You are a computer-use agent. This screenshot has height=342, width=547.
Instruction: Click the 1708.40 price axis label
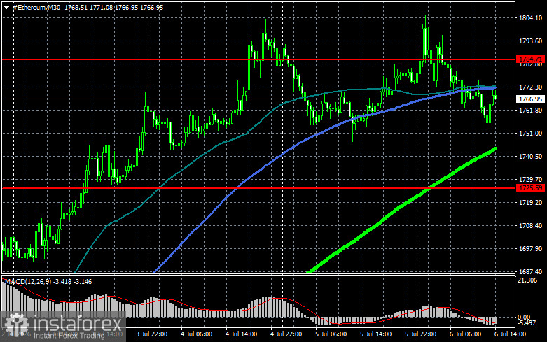[x=531, y=226]
